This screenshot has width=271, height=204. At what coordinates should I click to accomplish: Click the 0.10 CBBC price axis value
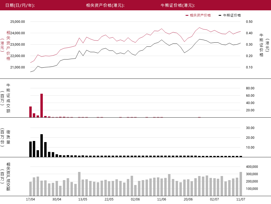tap(249, 67)
